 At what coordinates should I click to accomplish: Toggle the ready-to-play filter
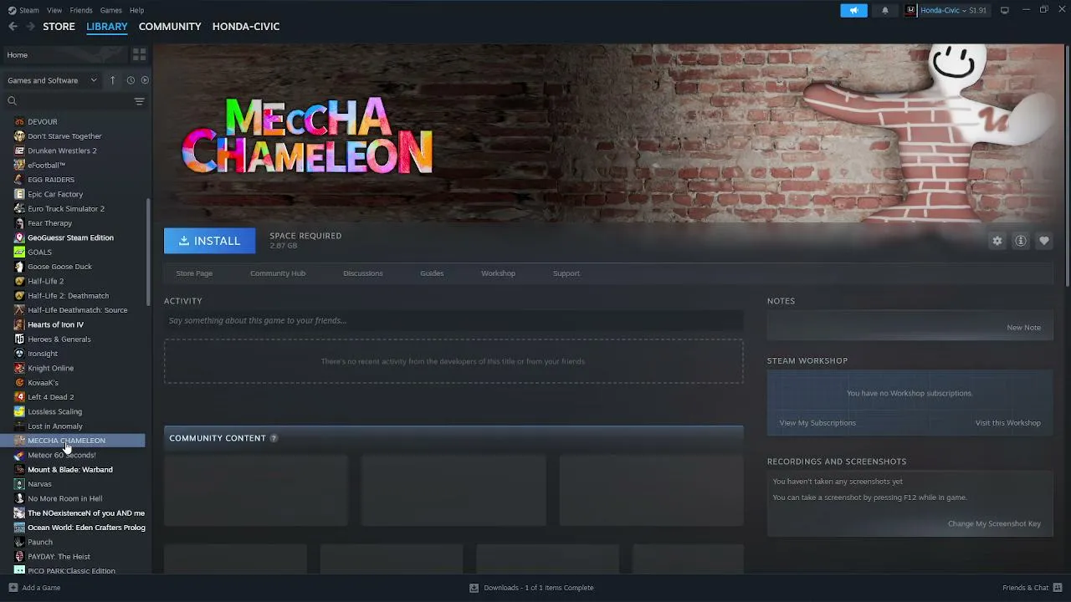click(145, 80)
